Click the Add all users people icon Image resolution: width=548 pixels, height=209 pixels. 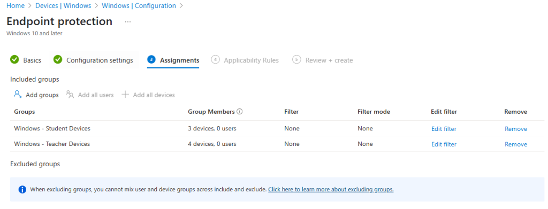(70, 95)
